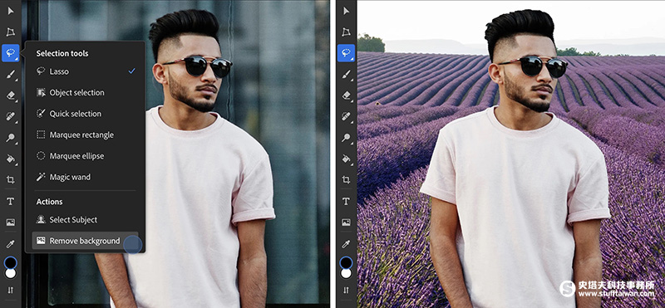The width and height of the screenshot is (665, 308).
Task: Select Place Image tool beside the lavender photo
Action: click(346, 222)
